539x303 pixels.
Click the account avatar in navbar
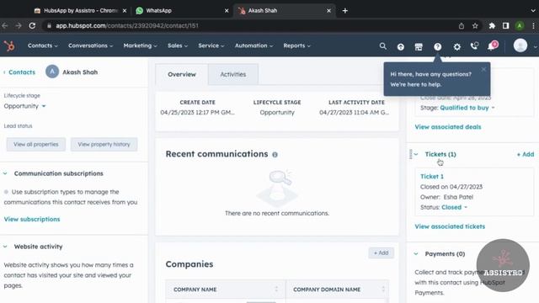(x=520, y=45)
